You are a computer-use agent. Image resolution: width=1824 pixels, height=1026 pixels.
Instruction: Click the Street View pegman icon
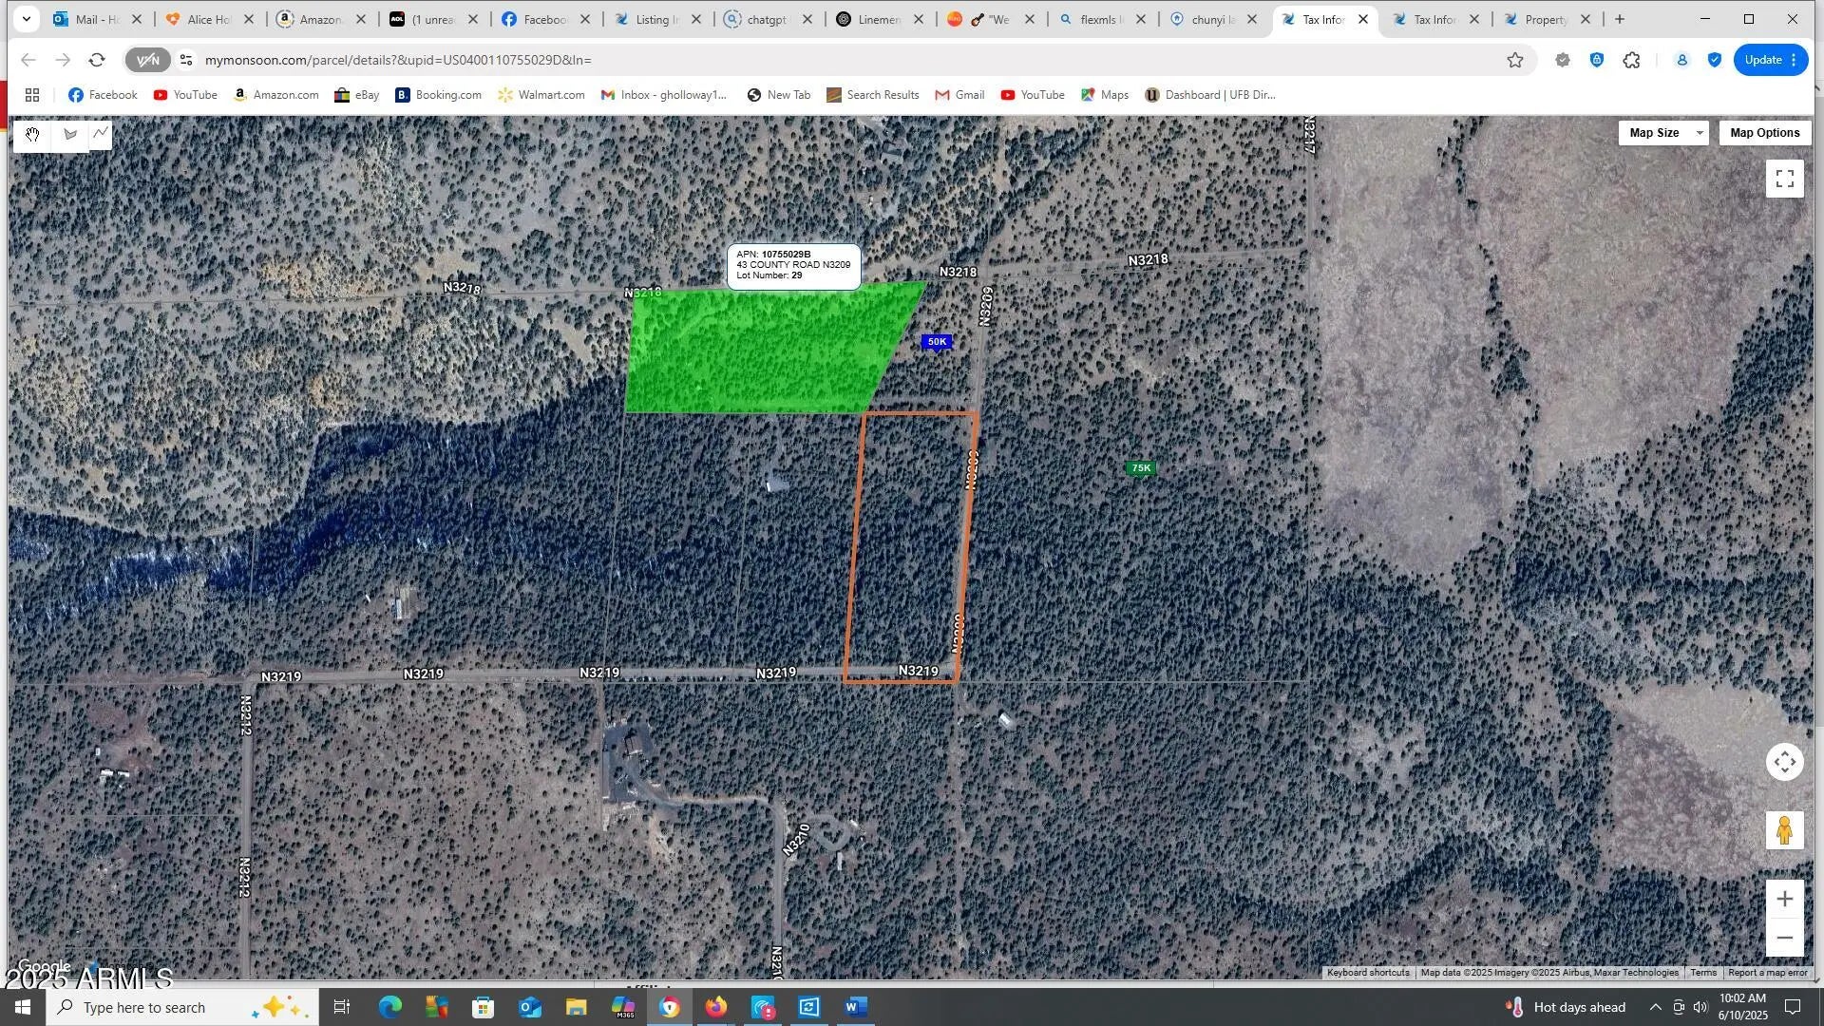tap(1784, 831)
